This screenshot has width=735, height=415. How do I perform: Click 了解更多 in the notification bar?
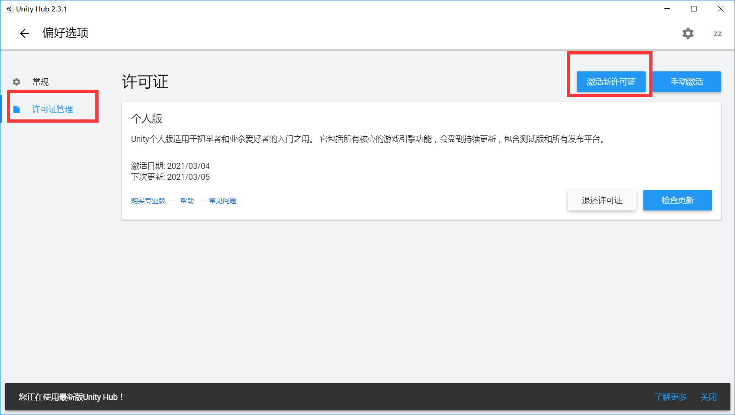tap(670, 397)
